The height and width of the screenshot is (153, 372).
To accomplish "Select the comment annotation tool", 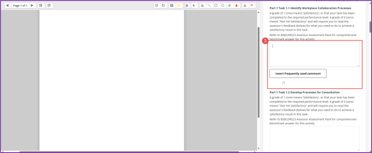I will pyautogui.click(x=172, y=5).
